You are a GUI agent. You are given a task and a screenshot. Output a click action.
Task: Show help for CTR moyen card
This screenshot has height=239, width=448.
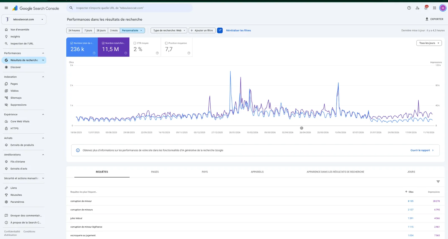(x=157, y=53)
